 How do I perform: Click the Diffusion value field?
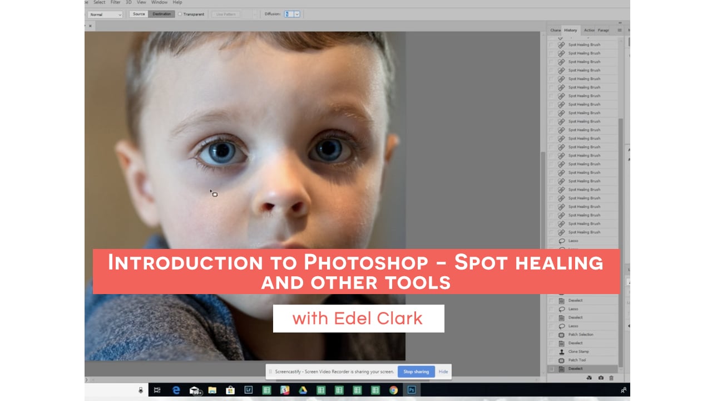[288, 14]
